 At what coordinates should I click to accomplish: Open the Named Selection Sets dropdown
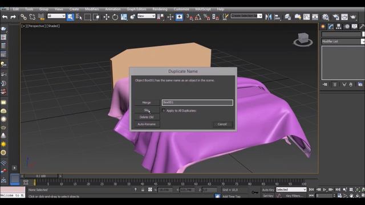(x=246, y=16)
